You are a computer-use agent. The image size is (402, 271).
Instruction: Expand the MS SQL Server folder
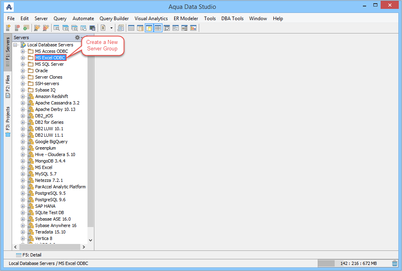point(23,64)
